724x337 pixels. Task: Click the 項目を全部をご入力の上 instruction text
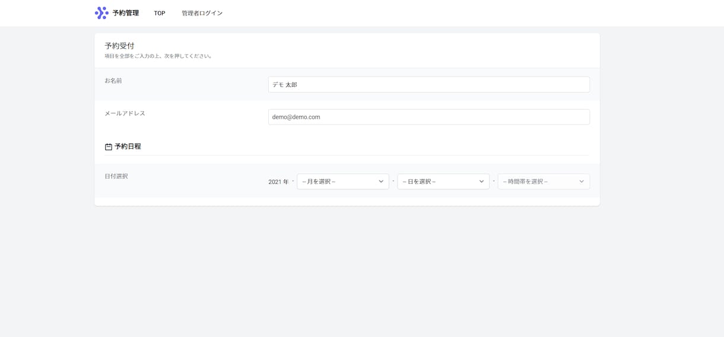coord(158,56)
